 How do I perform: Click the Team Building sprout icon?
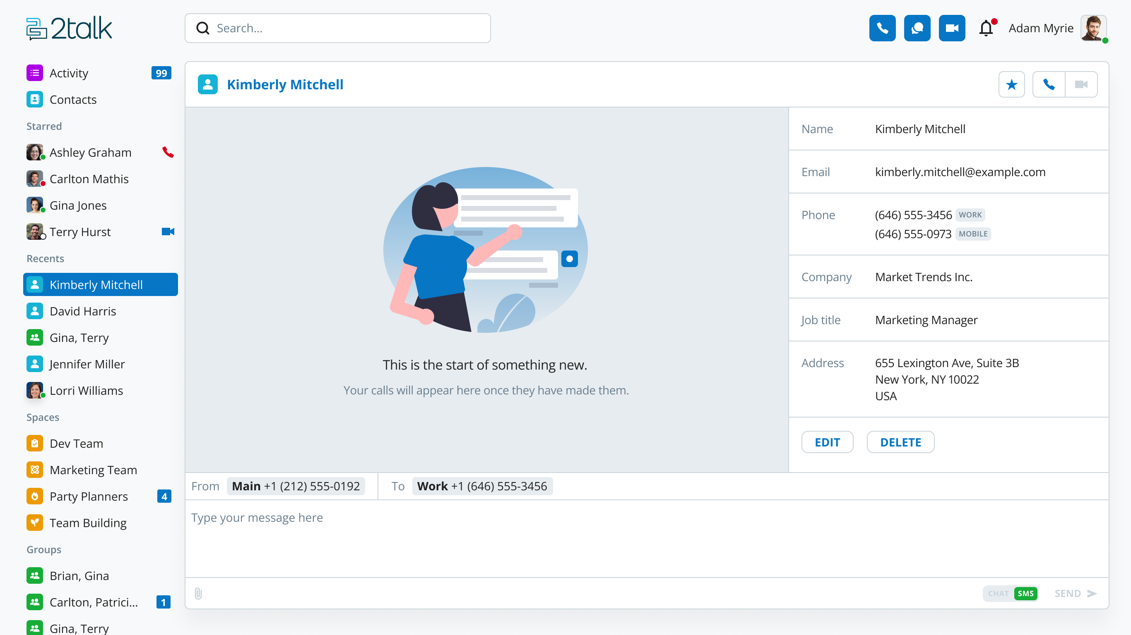coord(35,523)
